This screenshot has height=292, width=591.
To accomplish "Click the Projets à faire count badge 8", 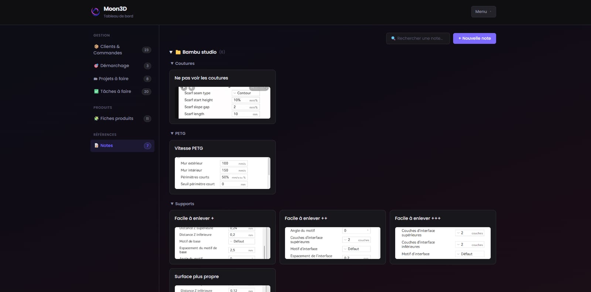I will [x=147, y=79].
